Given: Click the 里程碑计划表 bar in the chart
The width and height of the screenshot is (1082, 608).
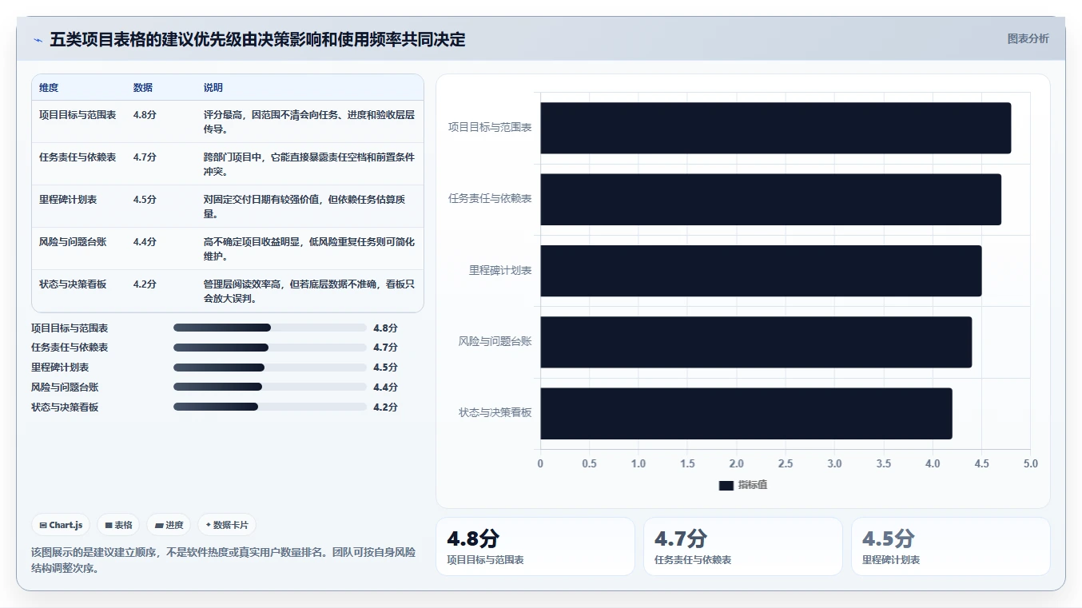Looking at the screenshot, I should [761, 271].
